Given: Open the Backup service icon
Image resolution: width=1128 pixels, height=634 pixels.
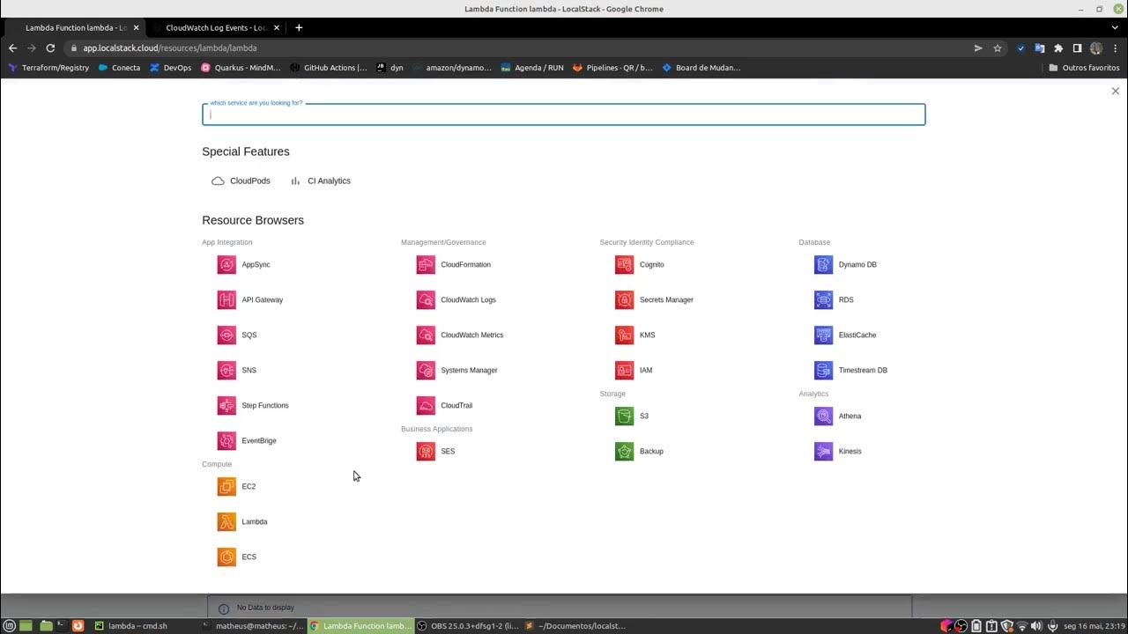Looking at the screenshot, I should [625, 451].
